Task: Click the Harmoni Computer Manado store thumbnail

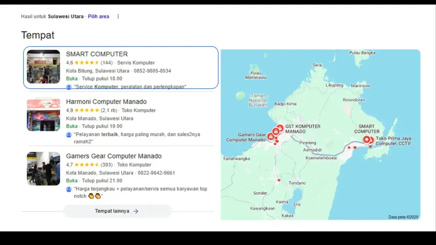Action: [44, 114]
